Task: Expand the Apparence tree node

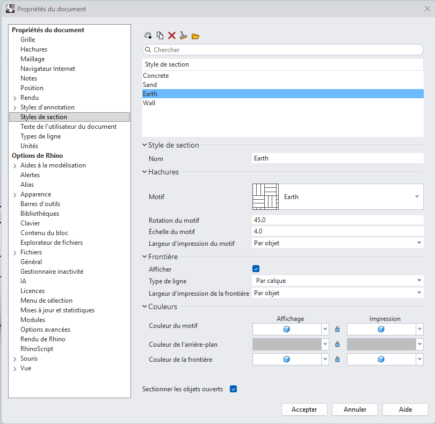Action: 15,195
